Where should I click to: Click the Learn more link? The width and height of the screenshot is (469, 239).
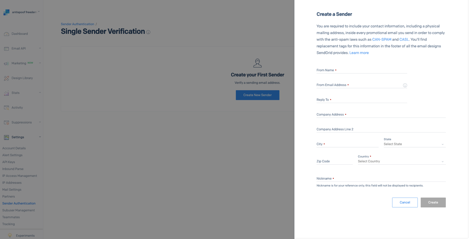coord(359,53)
